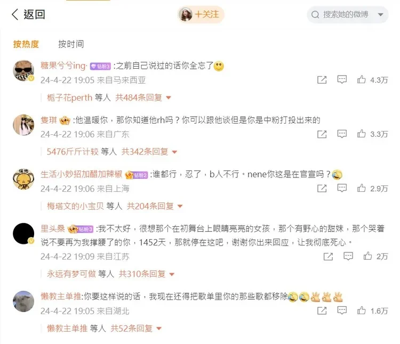Open the 栀子花perth user link
Viewport: 400px width, 344px height.
69,97
